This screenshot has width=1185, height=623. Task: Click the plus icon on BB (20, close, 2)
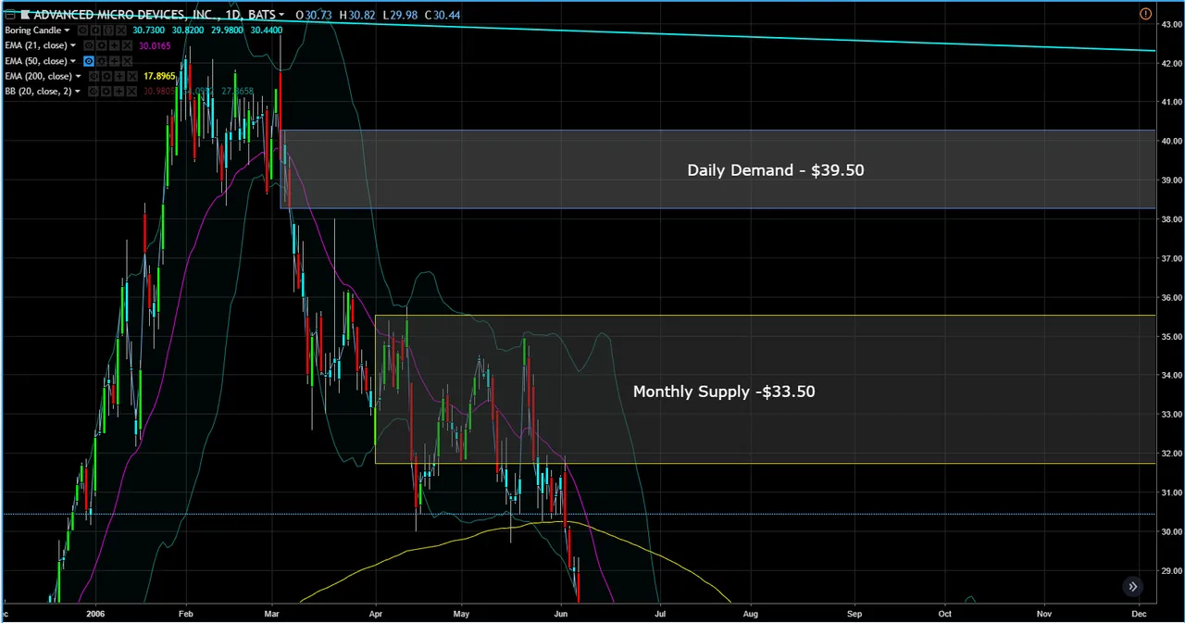click(x=119, y=92)
